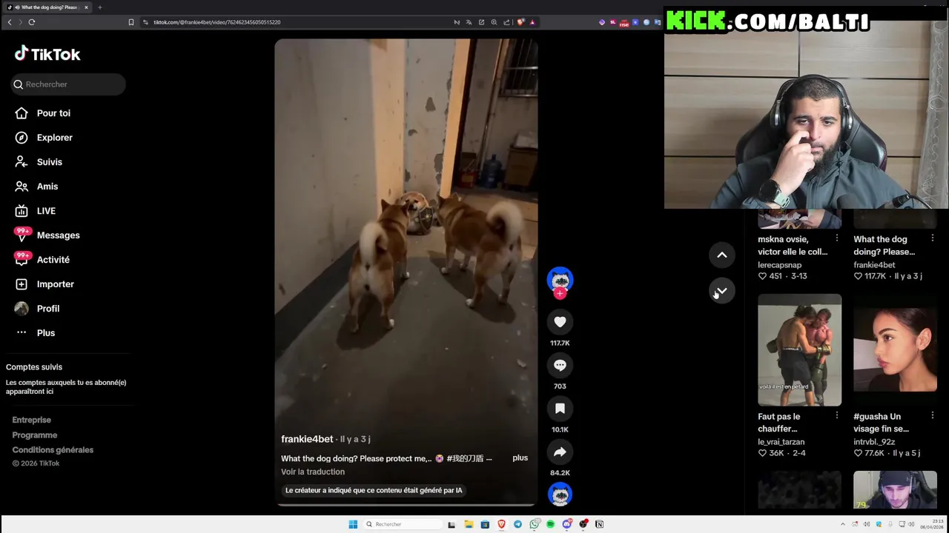Image resolution: width=949 pixels, height=533 pixels.
Task: Open the #guasha woman face thumbnail
Action: point(895,350)
